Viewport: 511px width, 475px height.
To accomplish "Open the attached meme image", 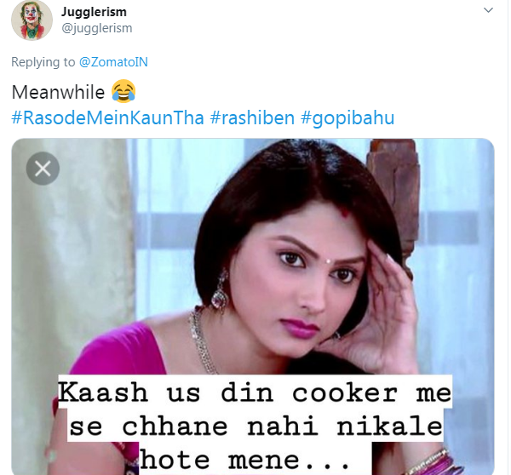I will coord(253,306).
